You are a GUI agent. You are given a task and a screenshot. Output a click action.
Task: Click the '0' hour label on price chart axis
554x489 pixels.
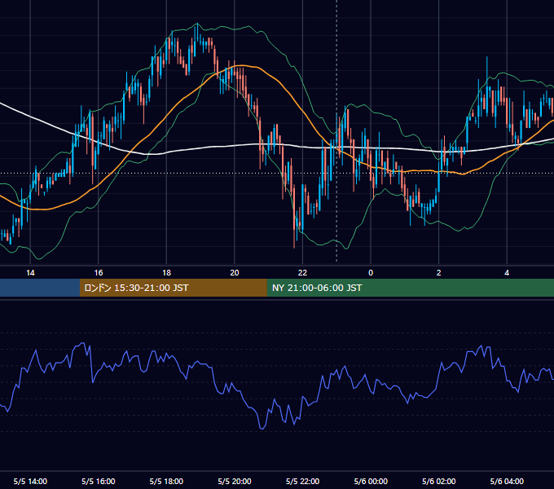point(371,273)
